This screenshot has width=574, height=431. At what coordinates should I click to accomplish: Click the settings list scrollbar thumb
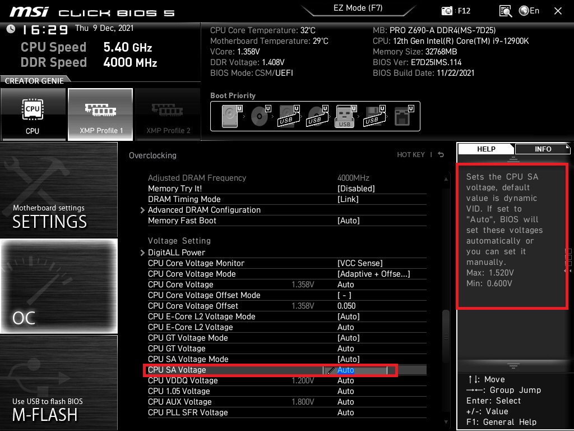[446, 336]
